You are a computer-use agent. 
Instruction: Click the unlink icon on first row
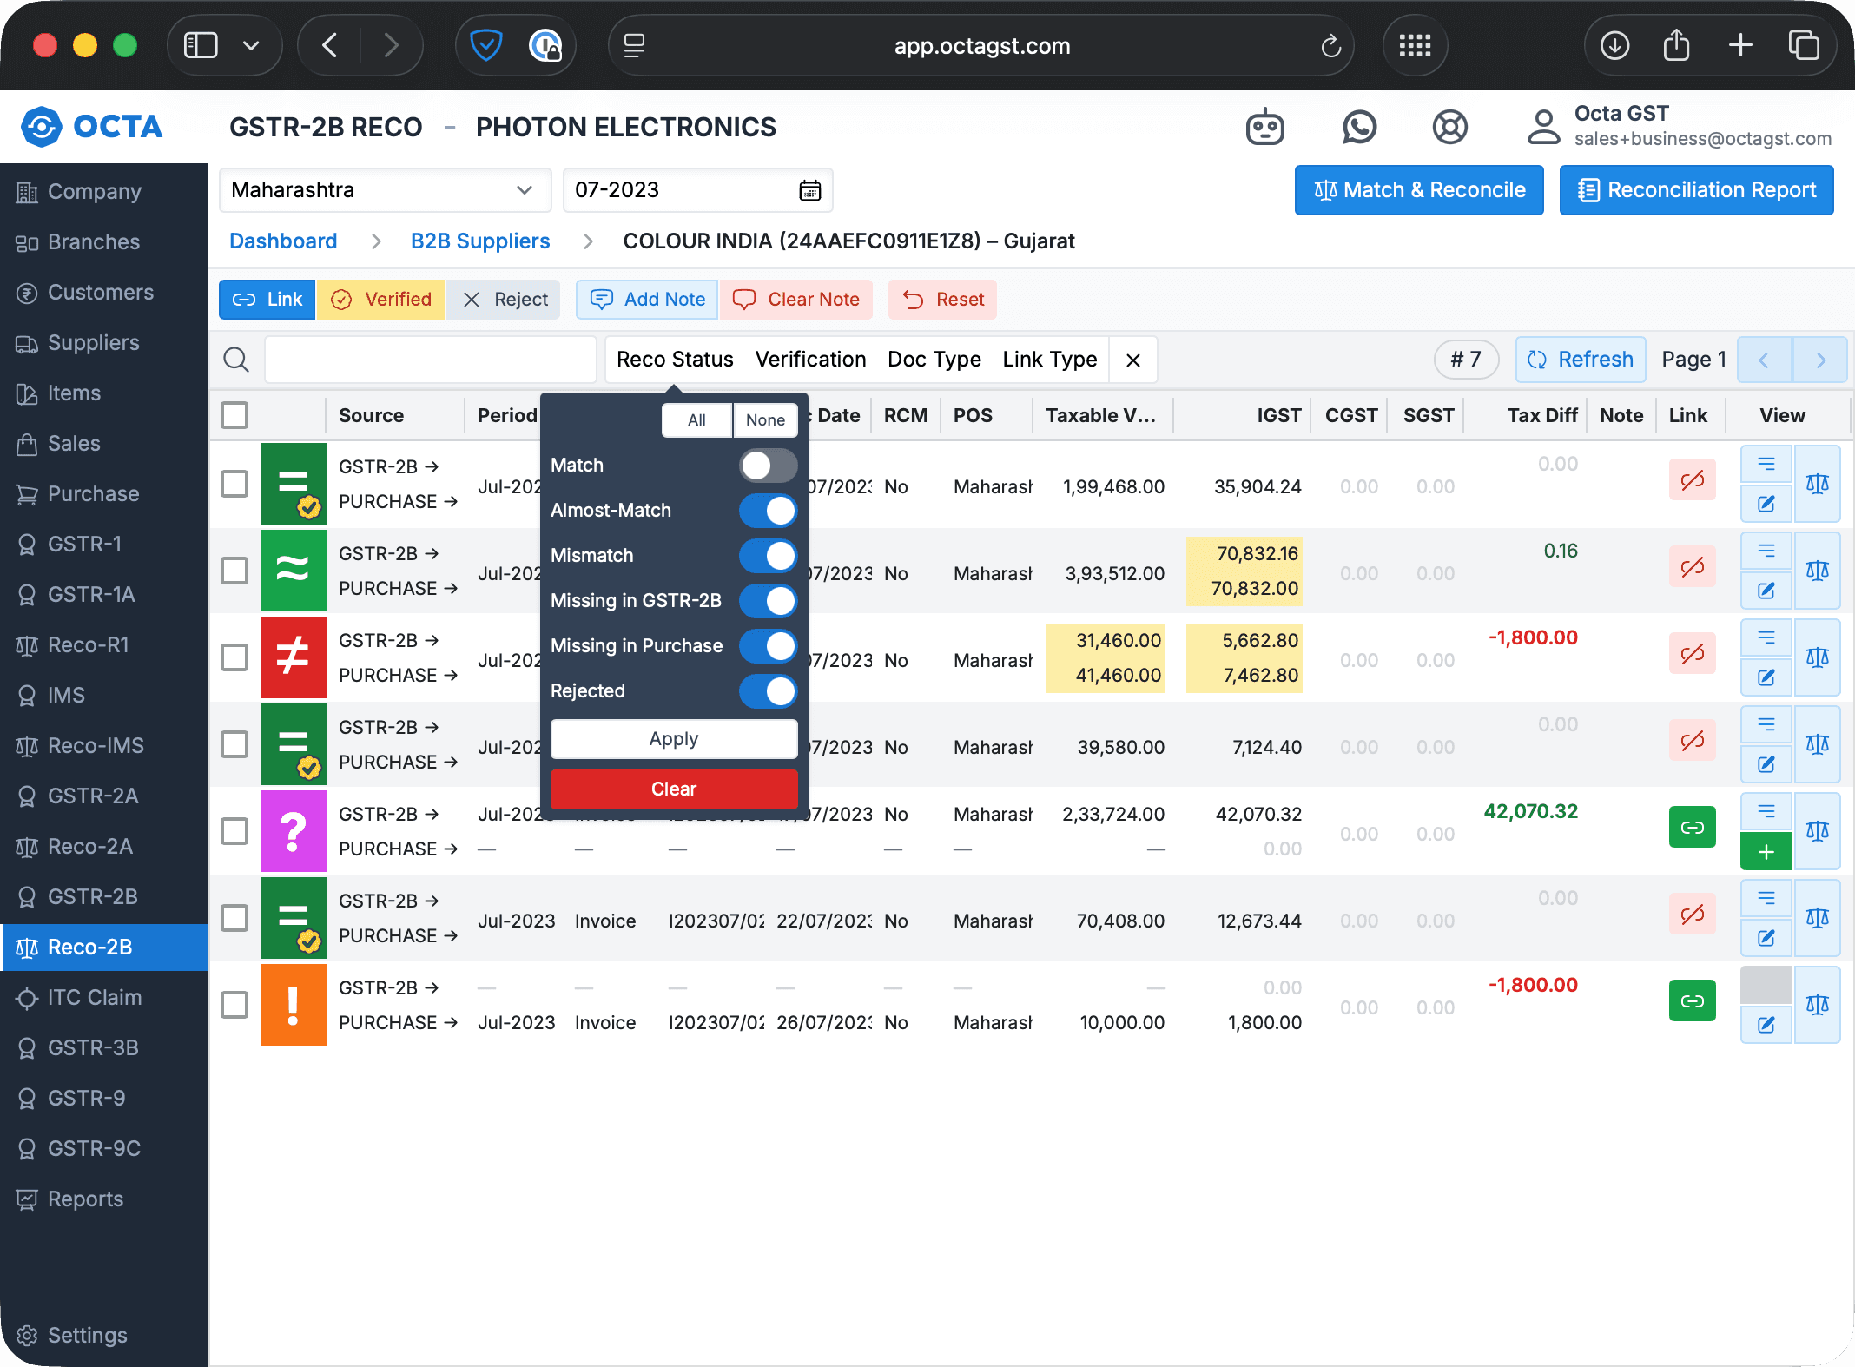pos(1692,480)
